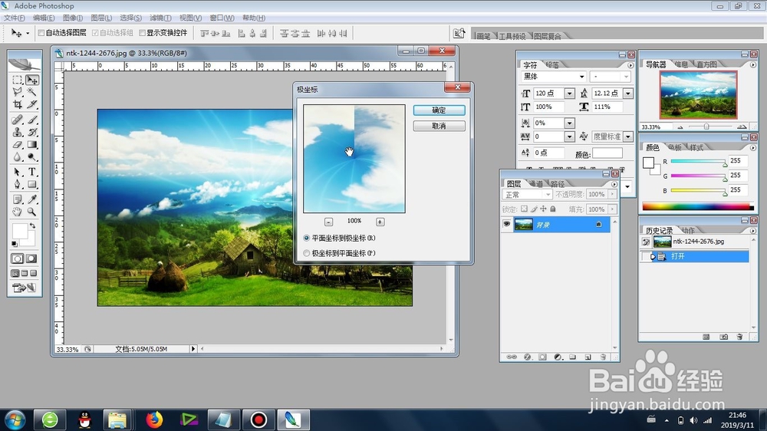Select the Magic Wand tool

click(32, 91)
